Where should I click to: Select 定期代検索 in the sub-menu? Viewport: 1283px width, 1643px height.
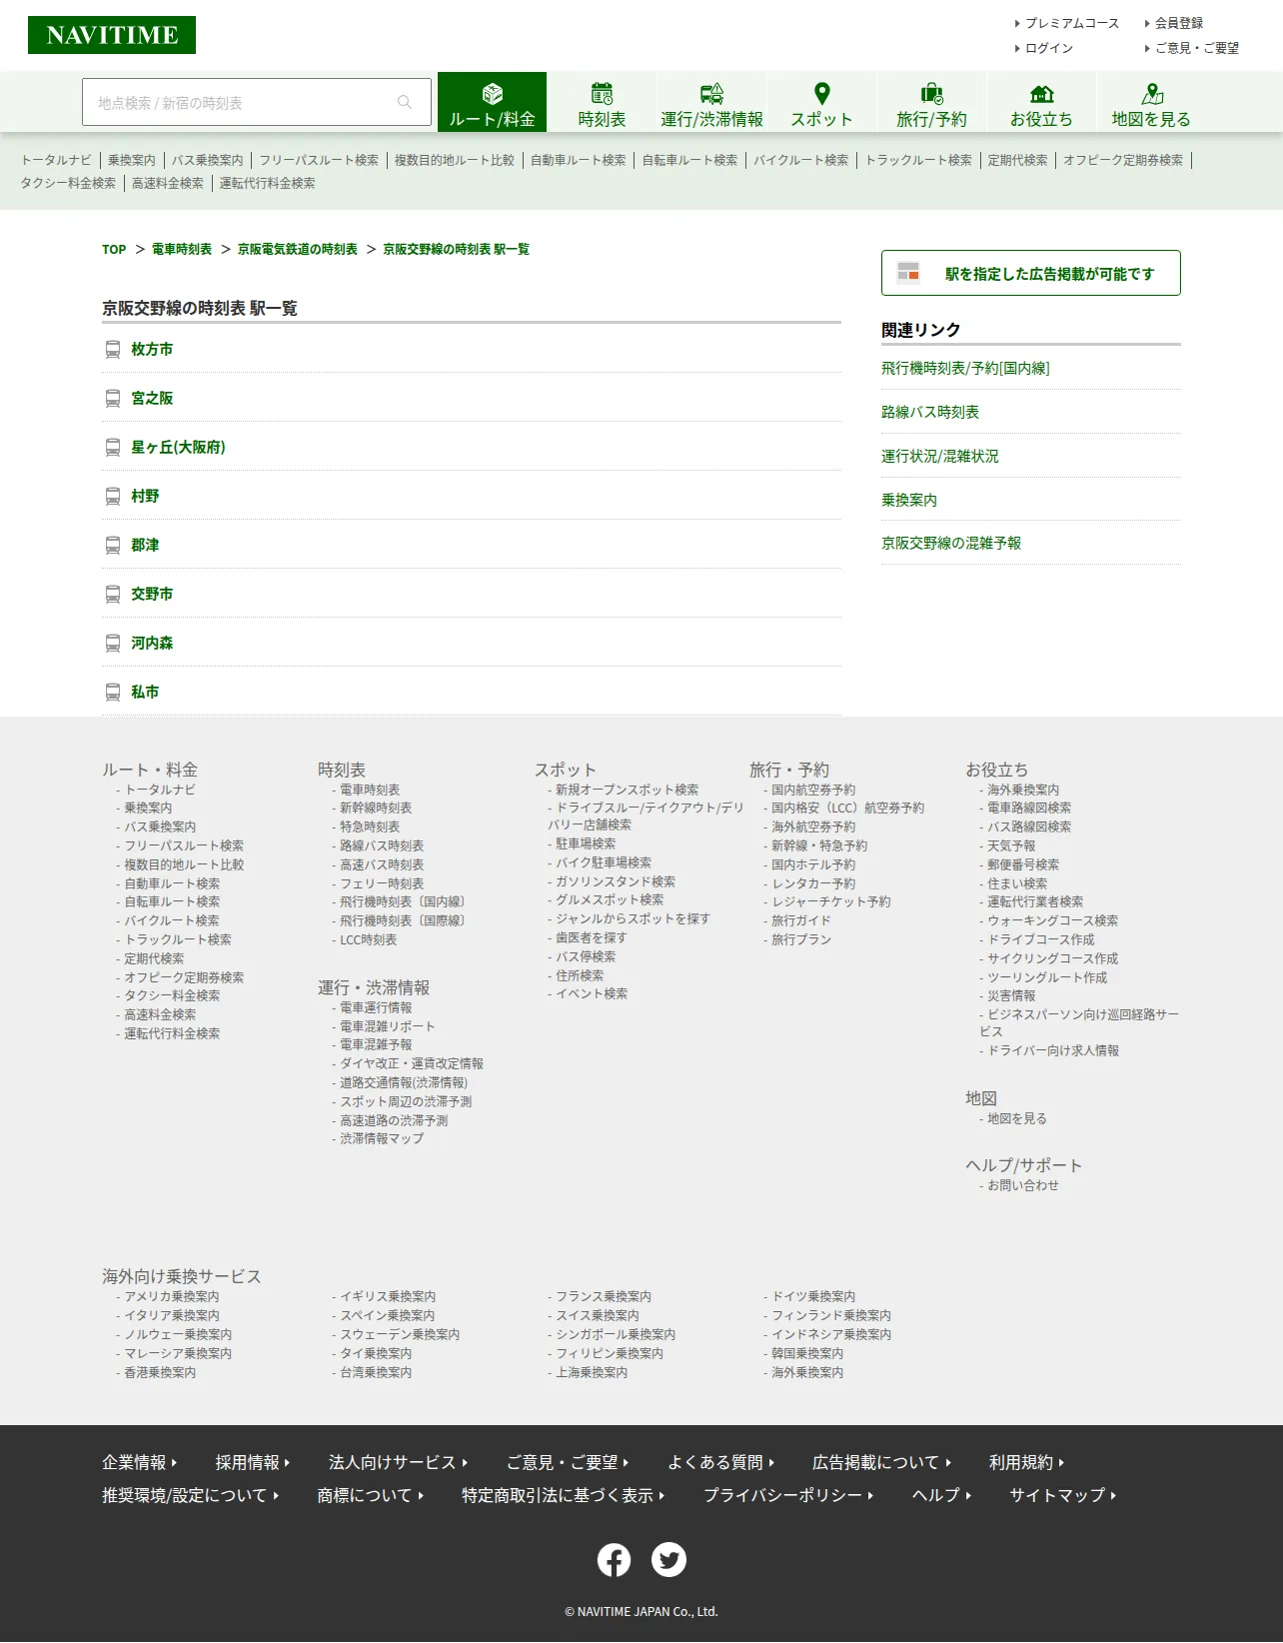tap(1018, 160)
